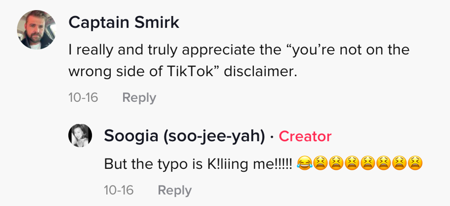Click the pink Creator badge
The height and width of the screenshot is (206, 450).
pos(305,136)
